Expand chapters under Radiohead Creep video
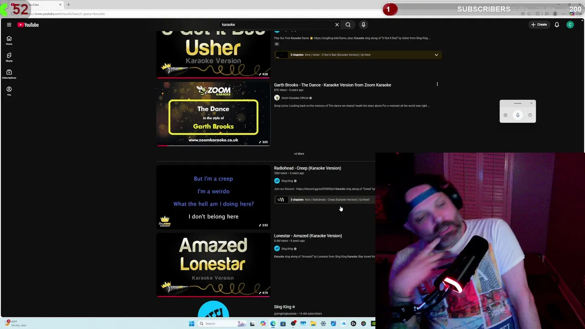This screenshot has height=329, width=585. click(325, 200)
